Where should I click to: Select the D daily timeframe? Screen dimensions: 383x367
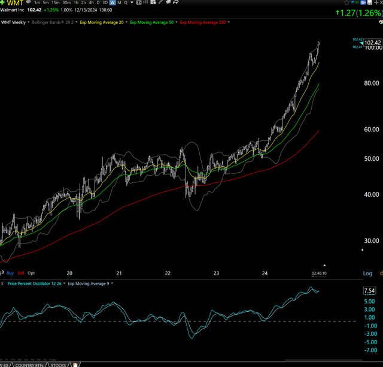pos(98,2)
